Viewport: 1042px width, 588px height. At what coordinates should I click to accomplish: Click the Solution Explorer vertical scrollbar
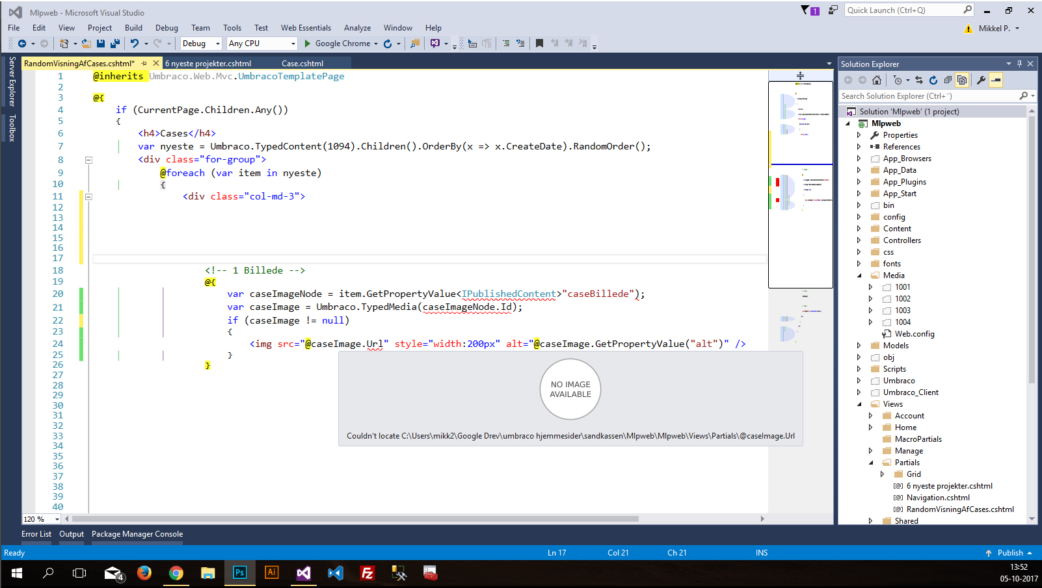(x=1032, y=250)
